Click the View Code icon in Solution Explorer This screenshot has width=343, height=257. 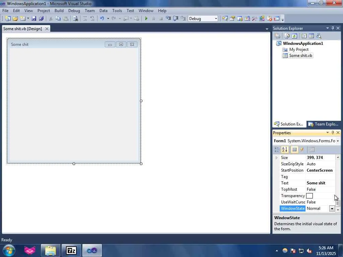304,36
